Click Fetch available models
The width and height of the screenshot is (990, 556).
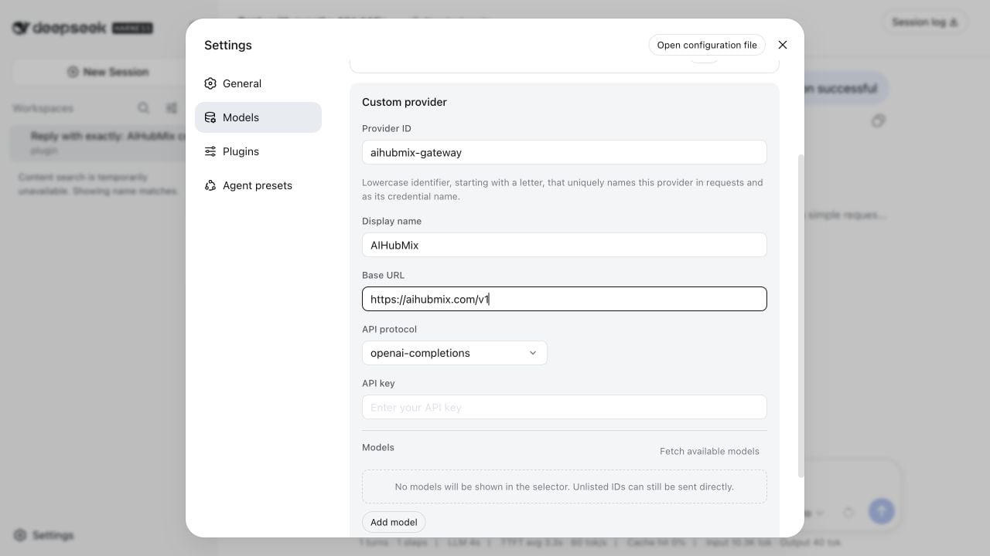[709, 451]
